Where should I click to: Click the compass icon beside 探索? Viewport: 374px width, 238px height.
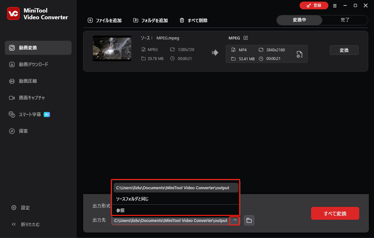[x=12, y=131]
